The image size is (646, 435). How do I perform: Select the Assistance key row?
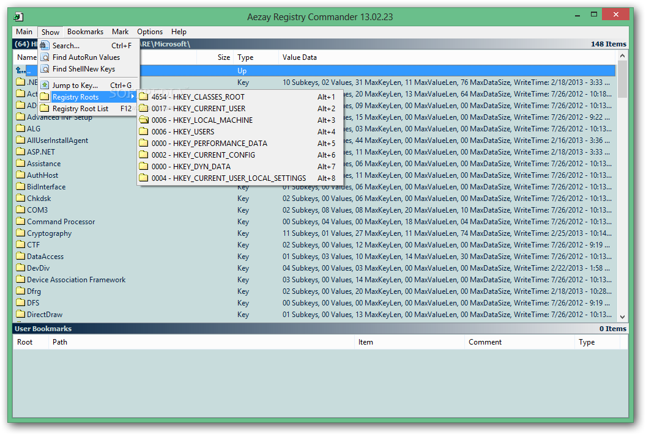[x=315, y=163]
